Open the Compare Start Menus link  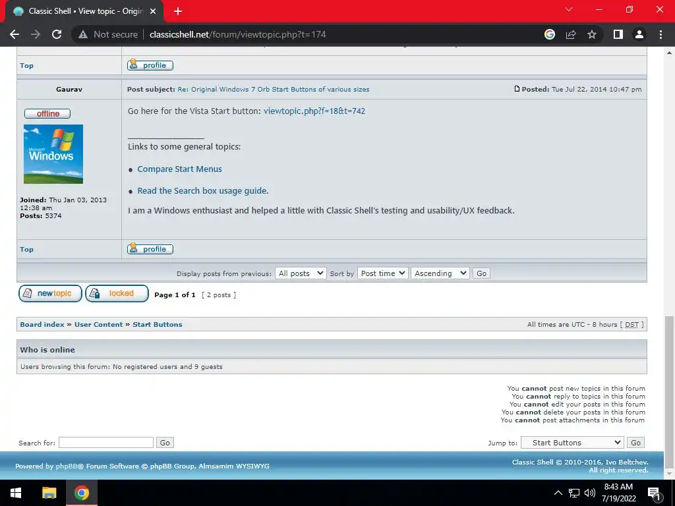pyautogui.click(x=179, y=169)
